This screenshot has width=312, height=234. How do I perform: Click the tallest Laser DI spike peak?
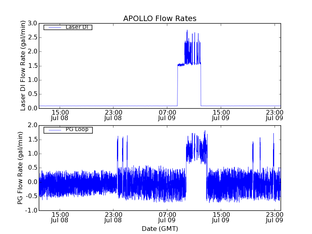coord(187,30)
